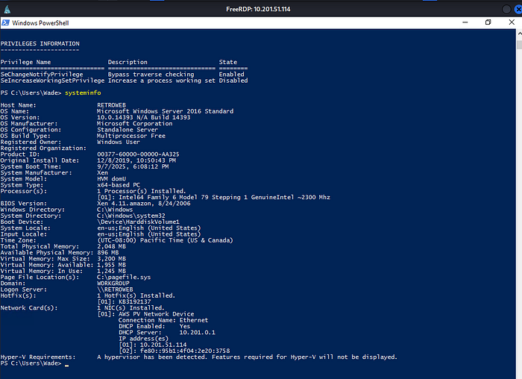Close the FreeRDP session window
Viewport: 522px width, 379px height.
518,9
